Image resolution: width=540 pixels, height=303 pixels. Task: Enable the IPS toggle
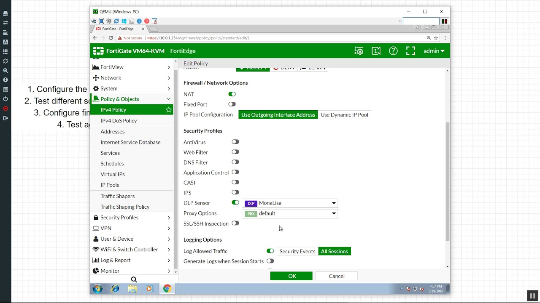pos(235,193)
